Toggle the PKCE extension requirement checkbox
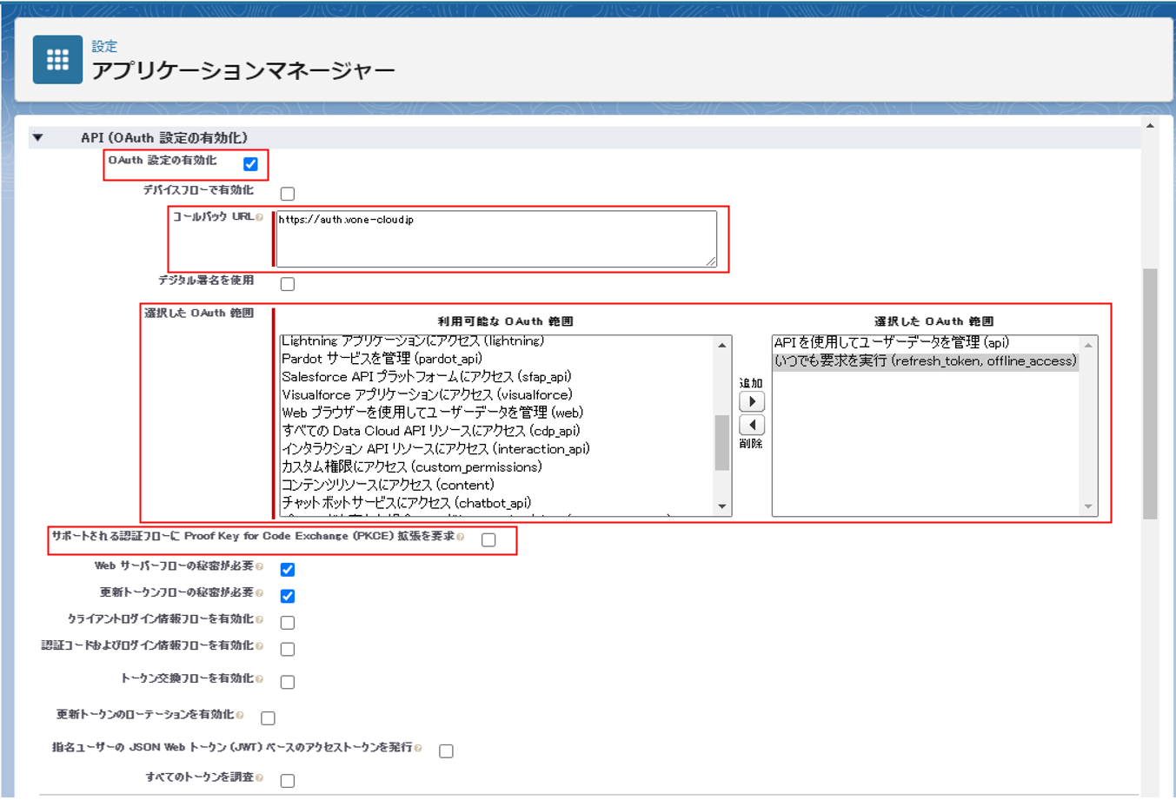Screen dimensions: 1176x800 click(488, 540)
